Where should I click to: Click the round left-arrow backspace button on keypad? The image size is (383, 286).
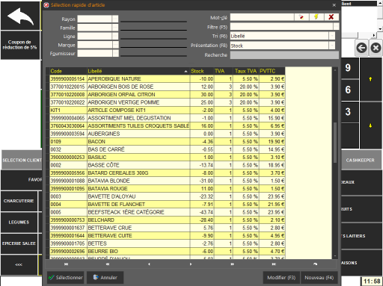[361, 48]
